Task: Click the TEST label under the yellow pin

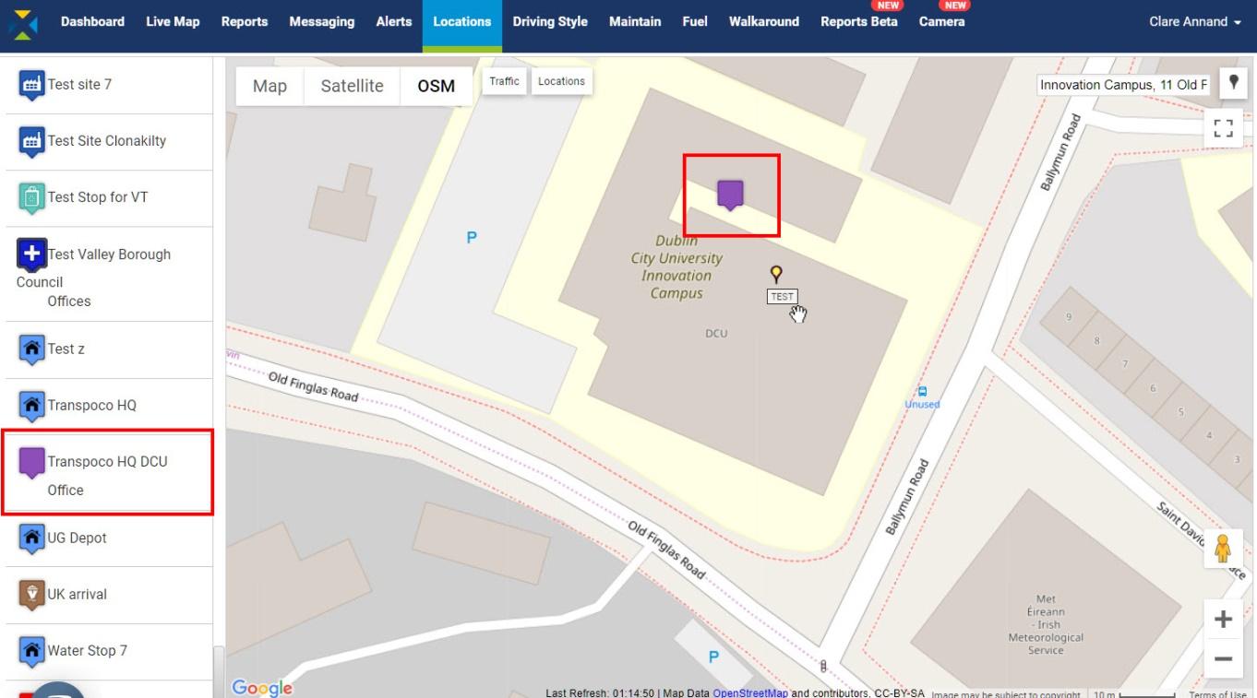Action: (x=782, y=296)
